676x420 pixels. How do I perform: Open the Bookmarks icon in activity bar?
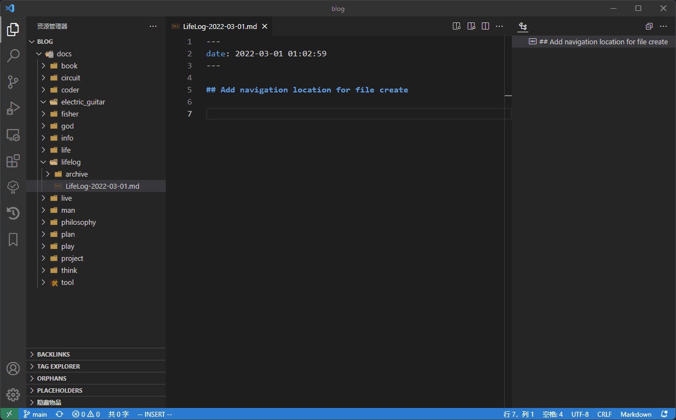[x=13, y=240]
